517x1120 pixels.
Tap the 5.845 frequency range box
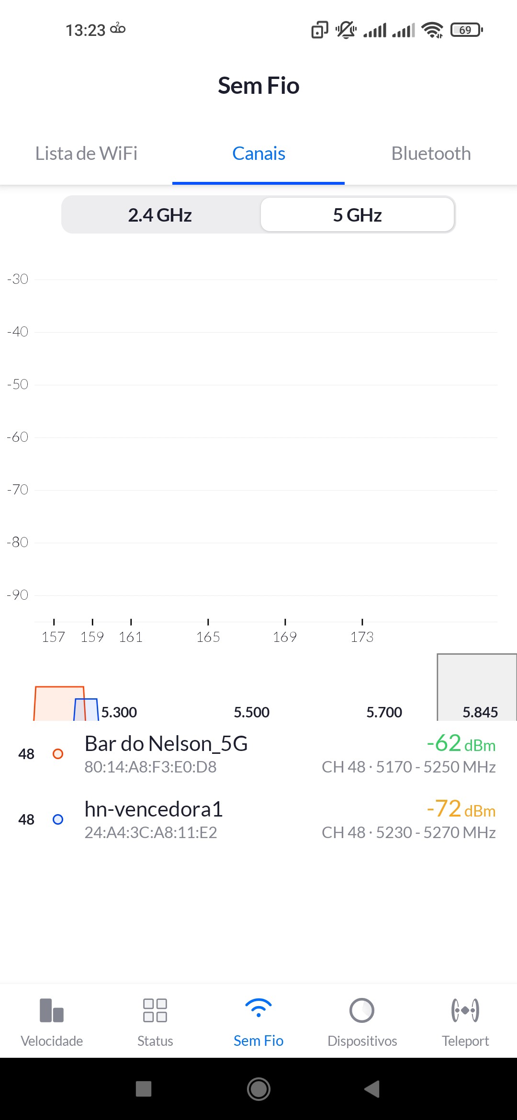click(476, 688)
